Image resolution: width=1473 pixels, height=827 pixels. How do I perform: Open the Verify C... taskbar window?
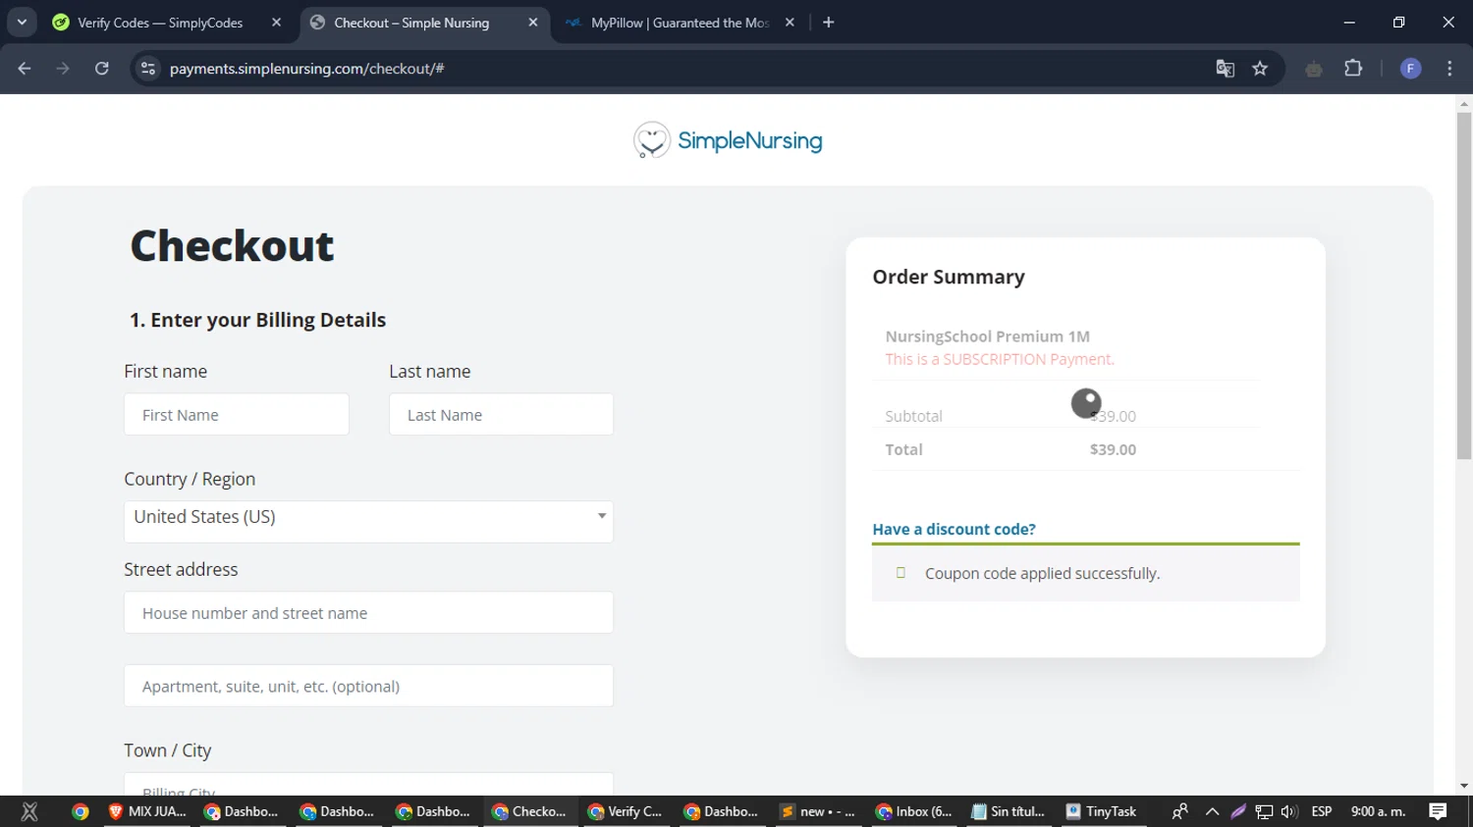[x=626, y=811]
